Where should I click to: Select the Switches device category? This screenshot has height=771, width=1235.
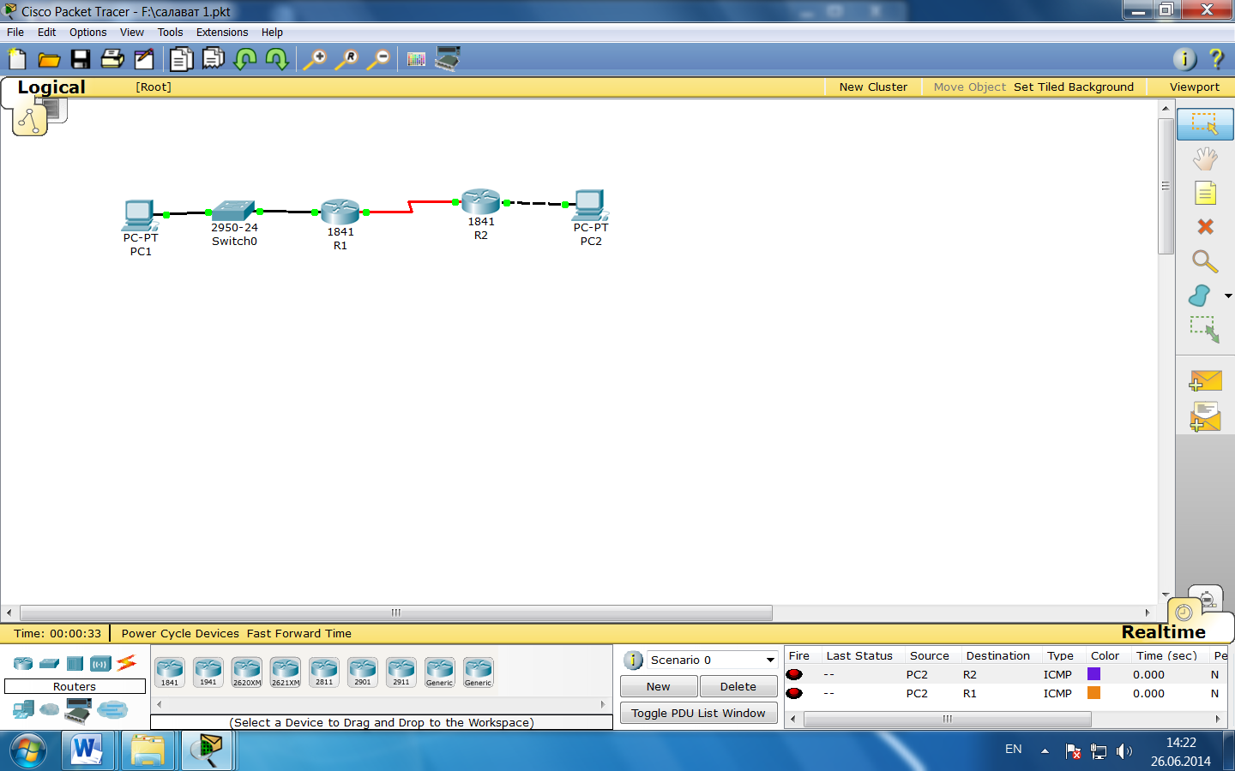50,663
